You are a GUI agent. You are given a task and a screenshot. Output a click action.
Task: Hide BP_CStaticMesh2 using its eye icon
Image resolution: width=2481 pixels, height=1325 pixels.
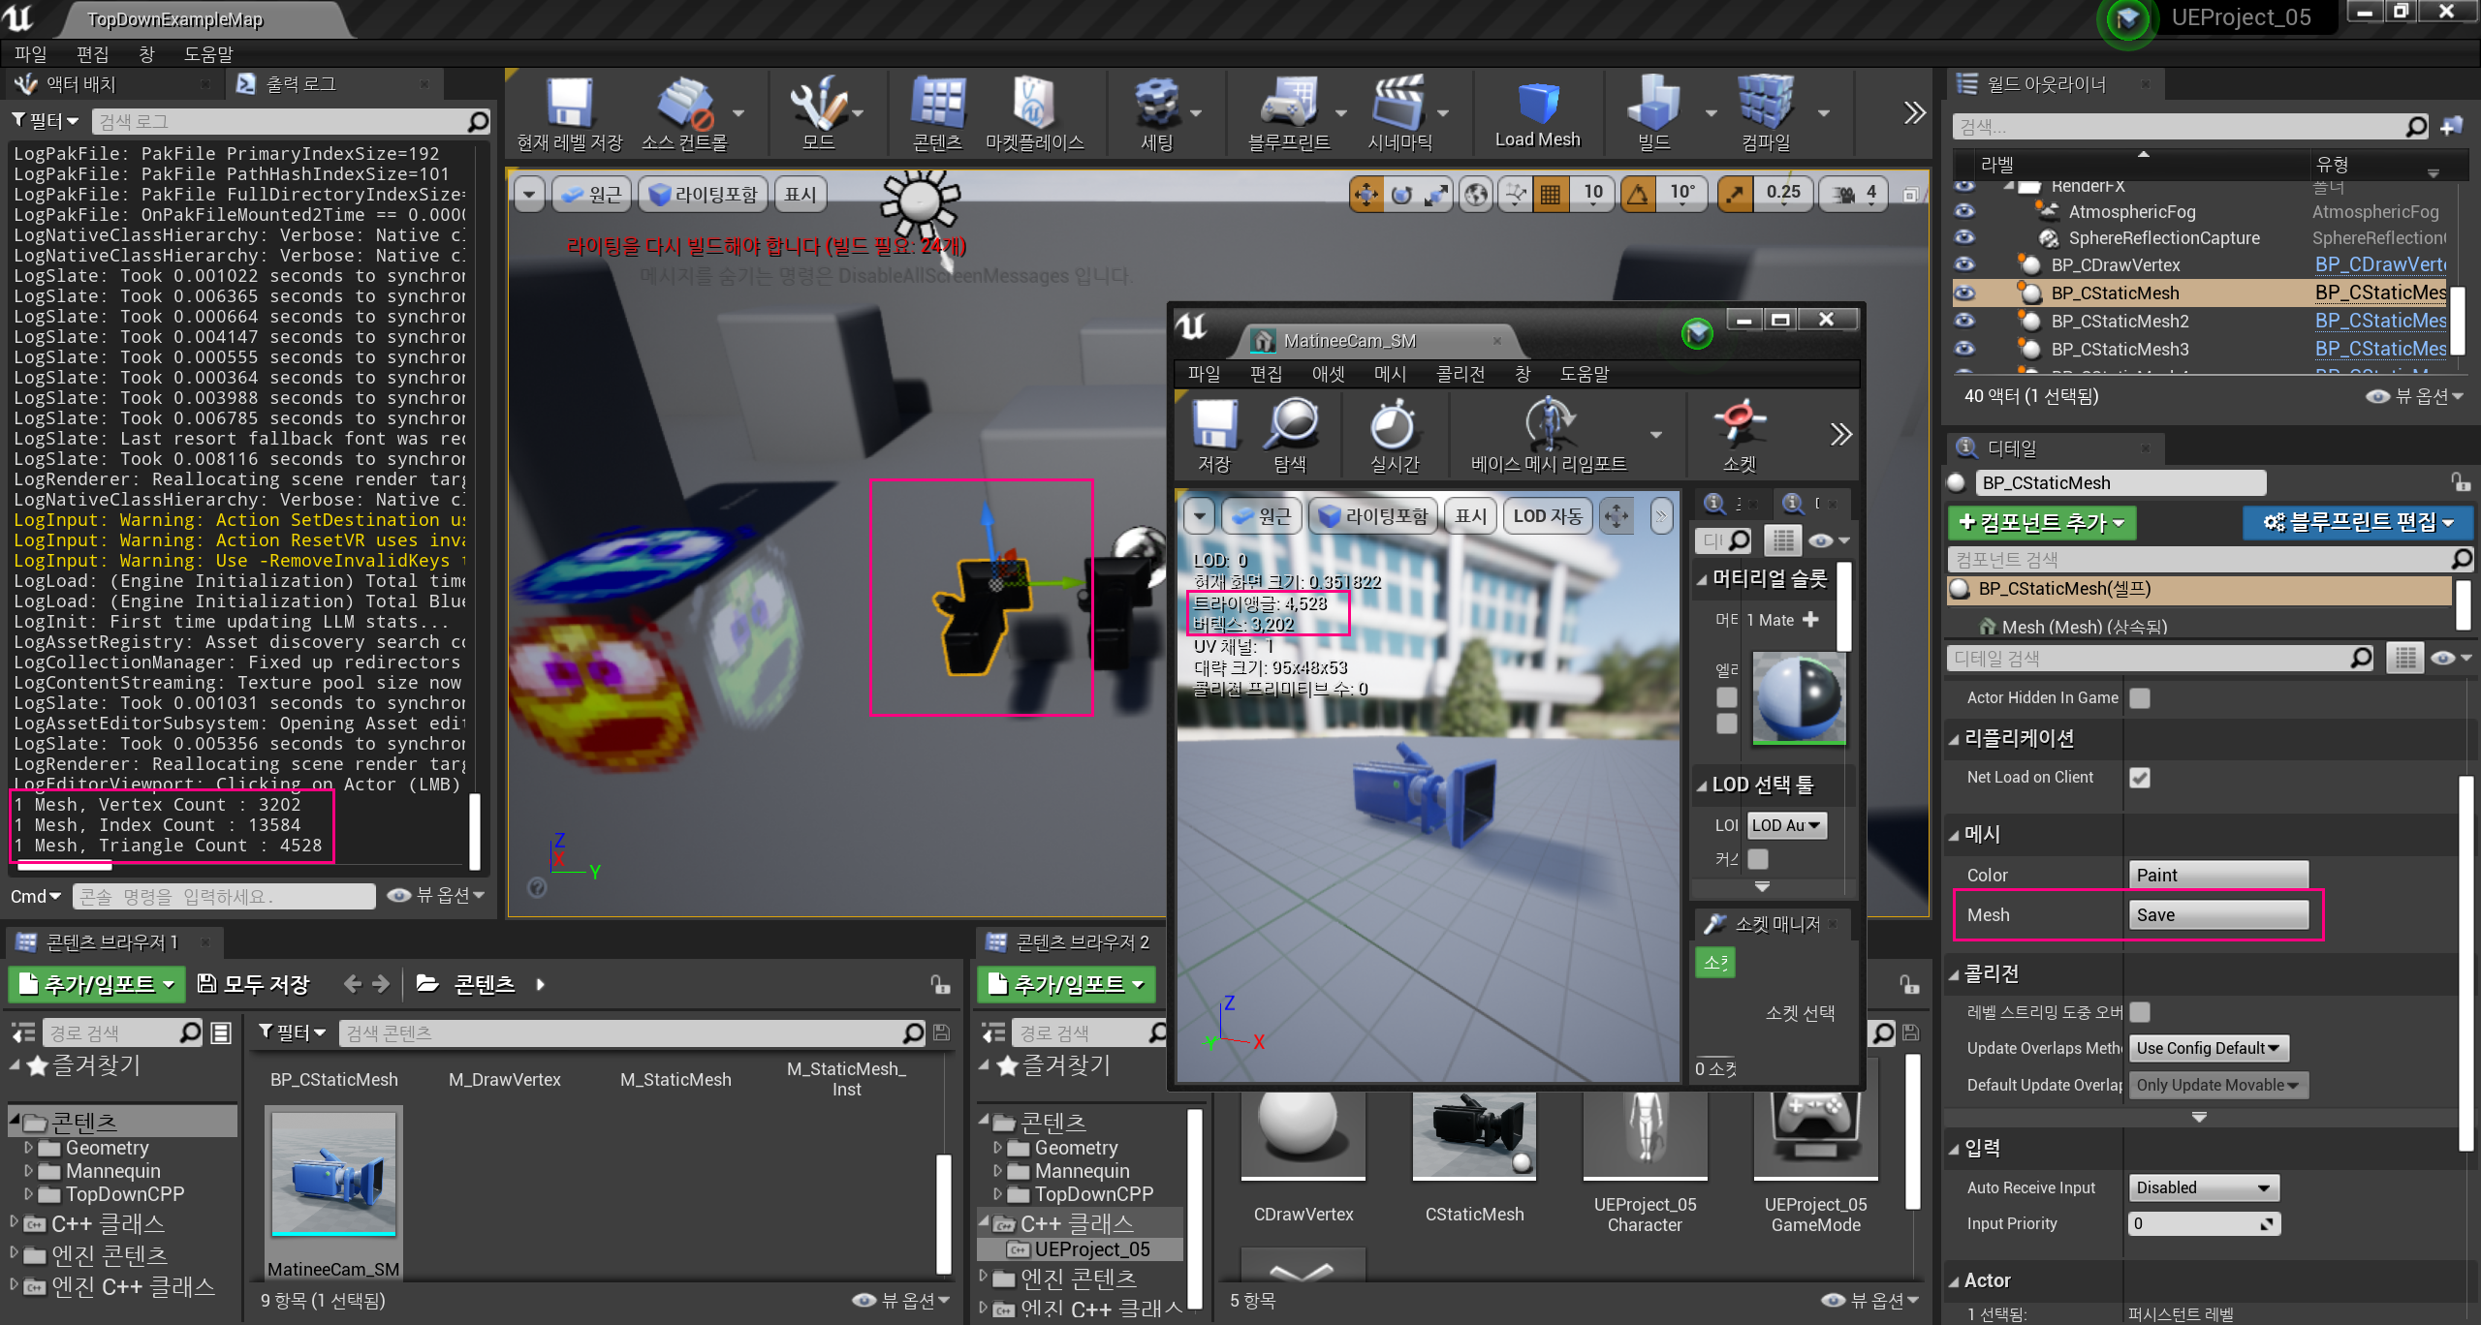click(x=1964, y=321)
